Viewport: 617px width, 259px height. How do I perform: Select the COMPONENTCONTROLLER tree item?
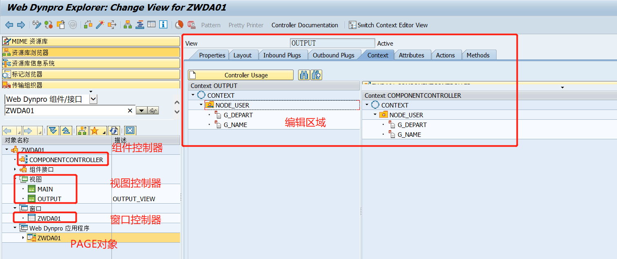66,160
